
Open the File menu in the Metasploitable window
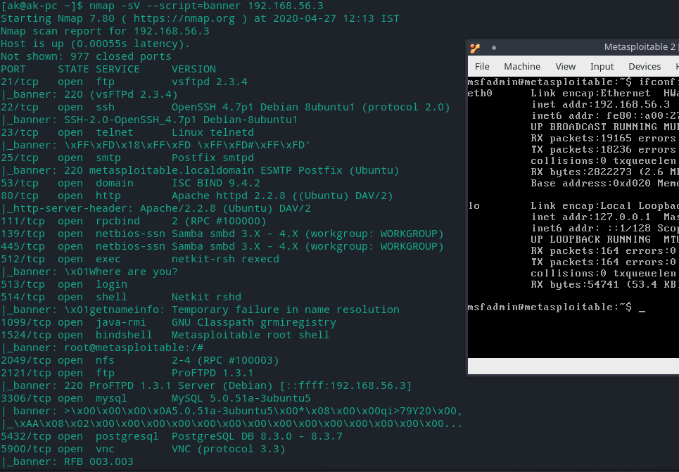pyautogui.click(x=482, y=67)
